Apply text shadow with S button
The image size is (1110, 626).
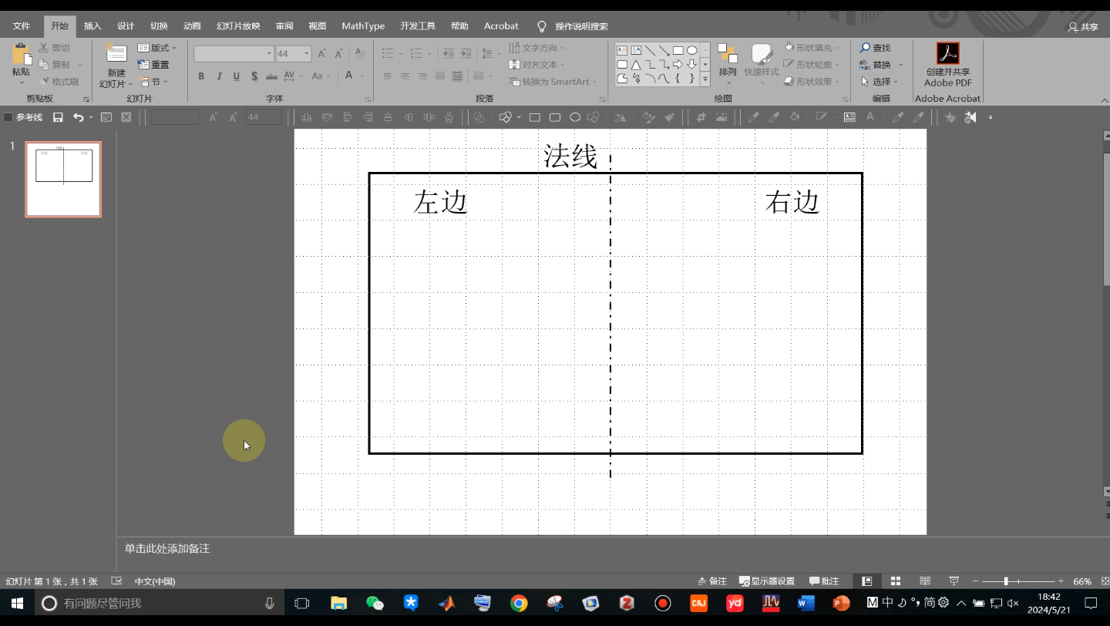(254, 76)
